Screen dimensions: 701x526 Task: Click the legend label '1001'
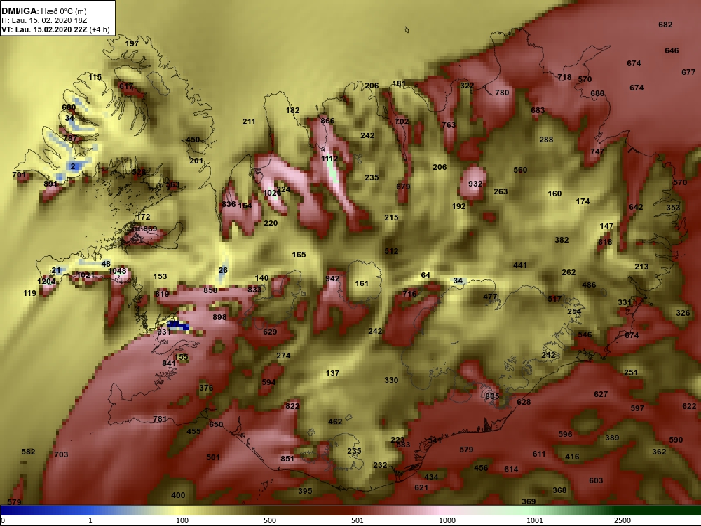coord(535,520)
